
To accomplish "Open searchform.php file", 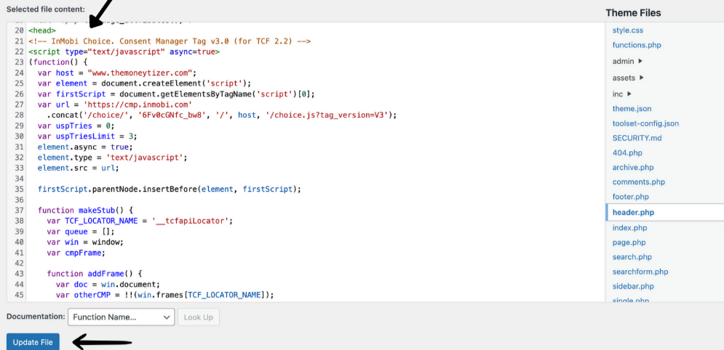I will pos(640,272).
